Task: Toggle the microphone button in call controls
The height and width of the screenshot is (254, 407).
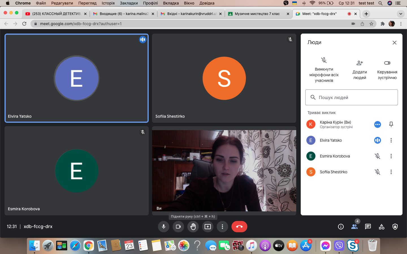Action: [x=164, y=227]
